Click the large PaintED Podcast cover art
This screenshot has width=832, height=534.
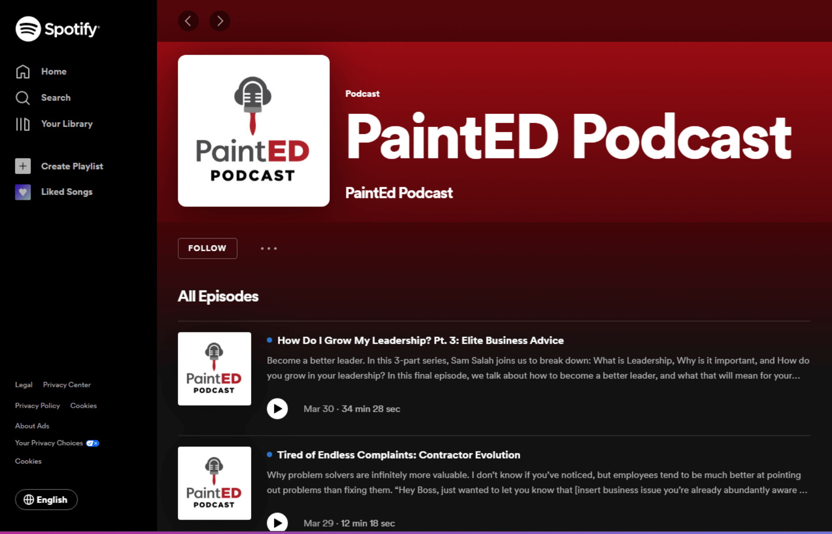point(254,131)
